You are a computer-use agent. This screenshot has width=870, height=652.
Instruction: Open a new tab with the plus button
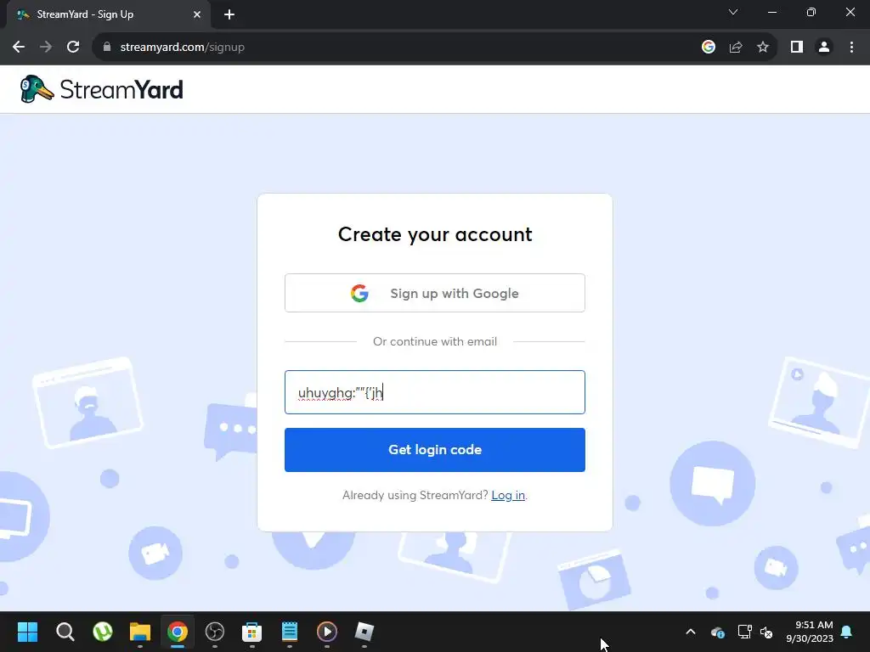(229, 14)
